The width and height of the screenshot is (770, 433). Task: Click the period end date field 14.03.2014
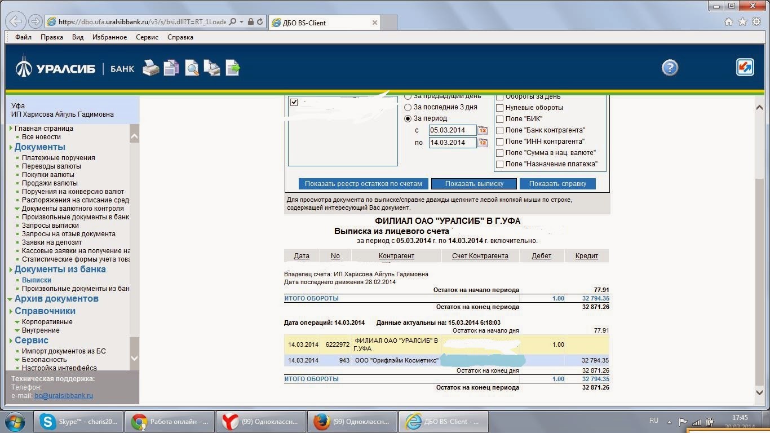pos(452,143)
